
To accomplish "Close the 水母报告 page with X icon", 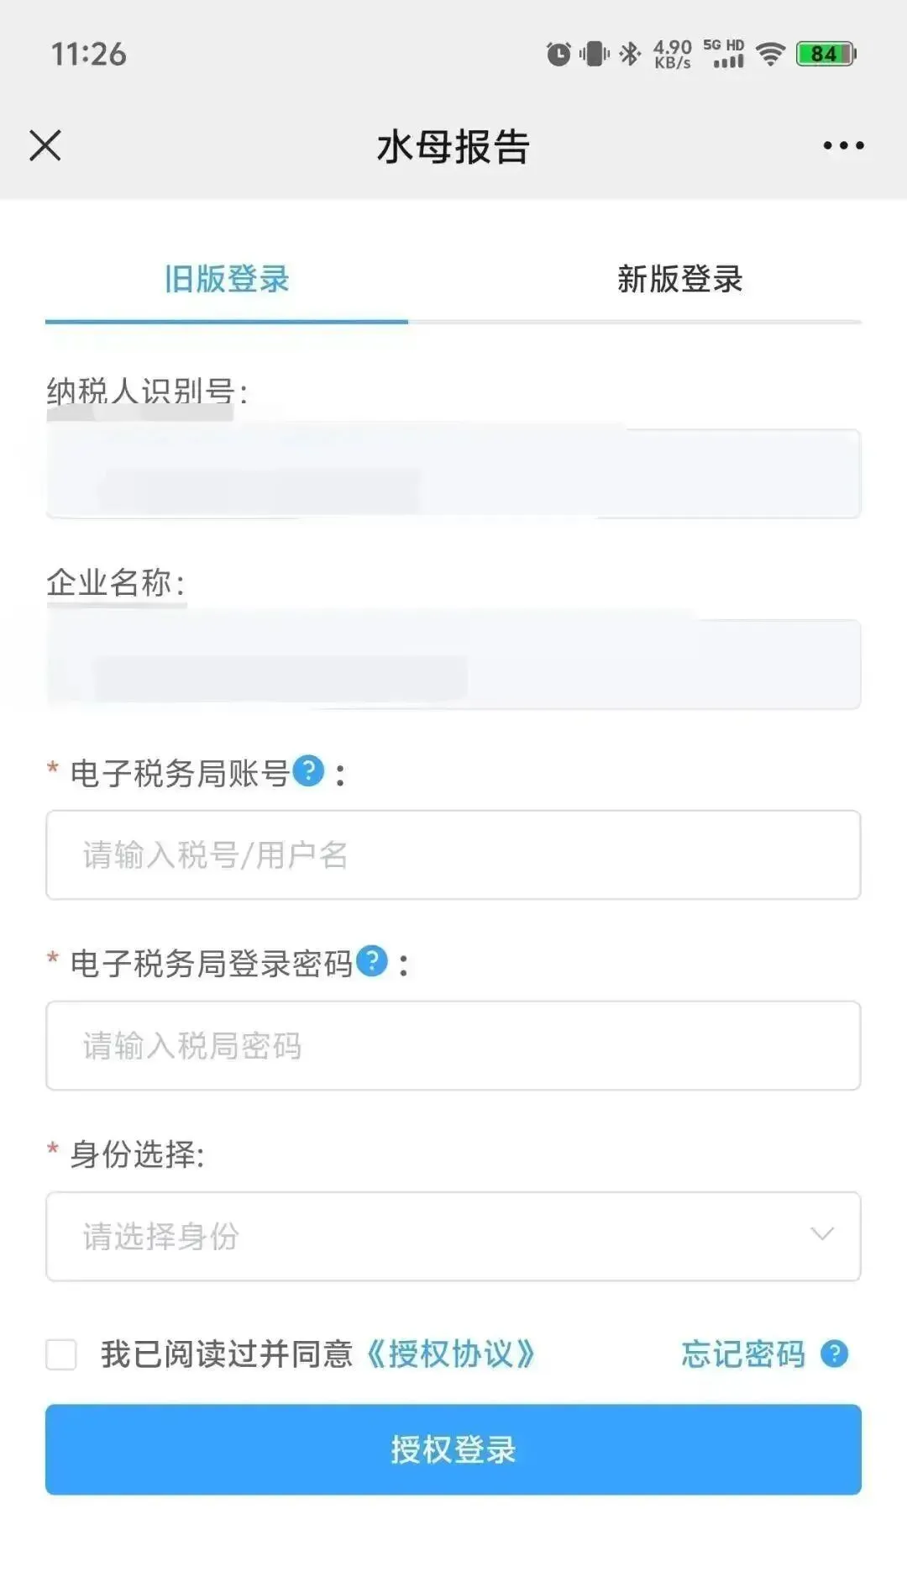I will point(45,145).
